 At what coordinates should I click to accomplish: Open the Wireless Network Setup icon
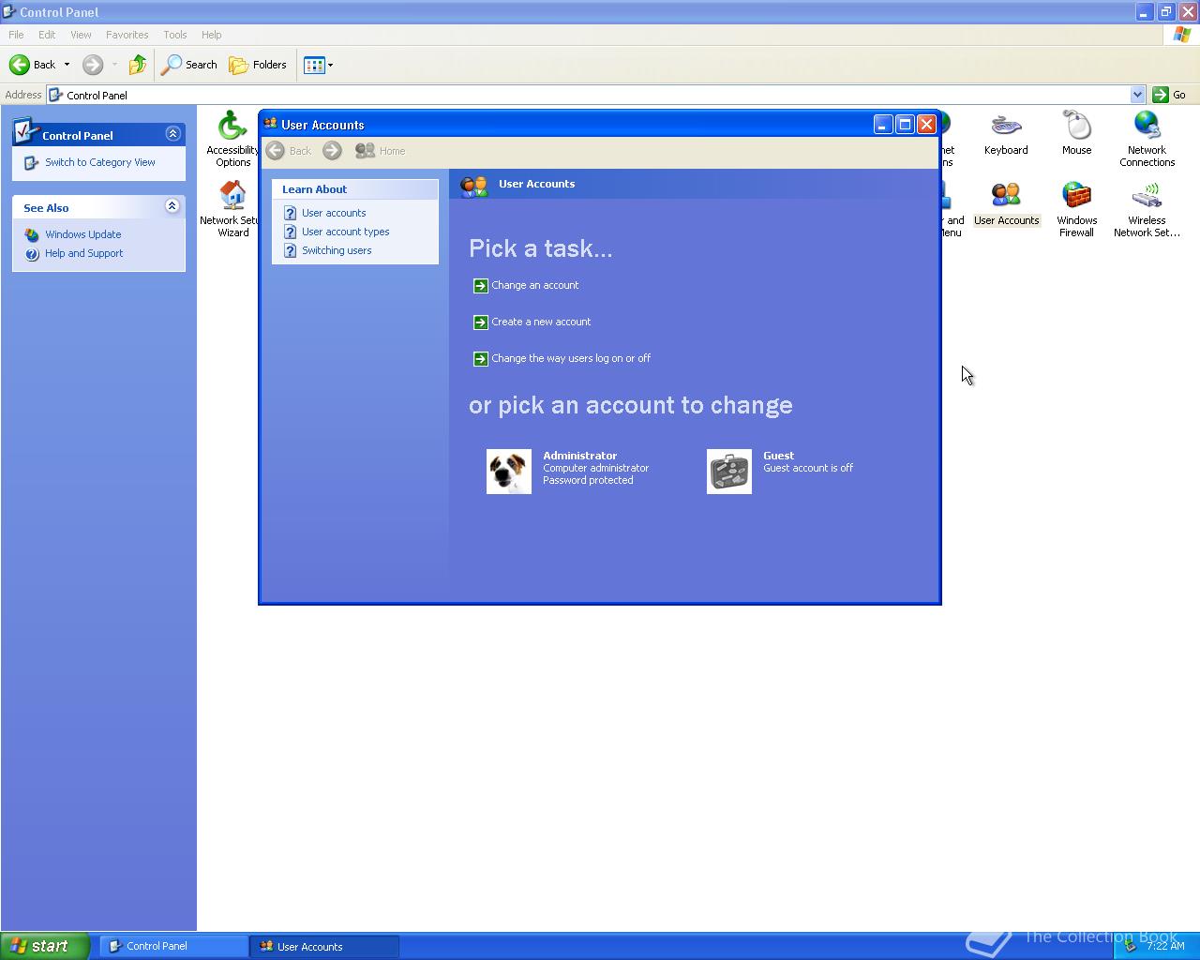coord(1147,208)
